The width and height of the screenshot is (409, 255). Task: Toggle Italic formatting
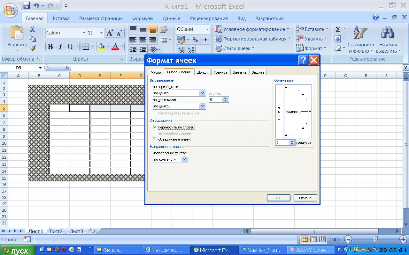[60, 47]
